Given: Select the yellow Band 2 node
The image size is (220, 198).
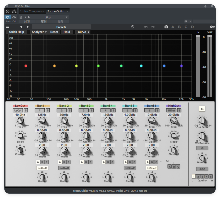Looking at the screenshot, I should point(76,66).
